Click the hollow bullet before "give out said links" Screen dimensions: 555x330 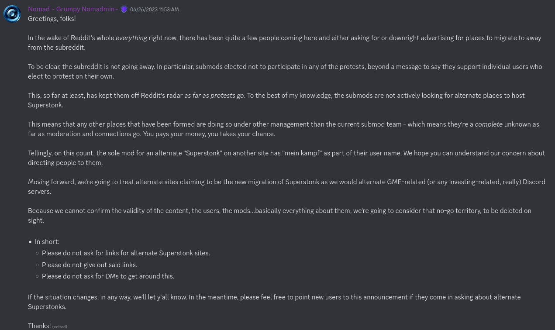(37, 265)
